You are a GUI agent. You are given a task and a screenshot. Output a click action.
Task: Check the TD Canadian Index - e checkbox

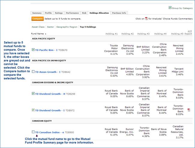(33, 132)
